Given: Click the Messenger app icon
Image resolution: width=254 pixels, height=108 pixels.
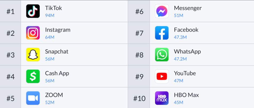Looking at the screenshot, I should click(x=162, y=11).
